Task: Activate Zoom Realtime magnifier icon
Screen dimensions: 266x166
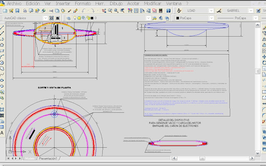Action: pyautogui.click(x=110, y=11)
